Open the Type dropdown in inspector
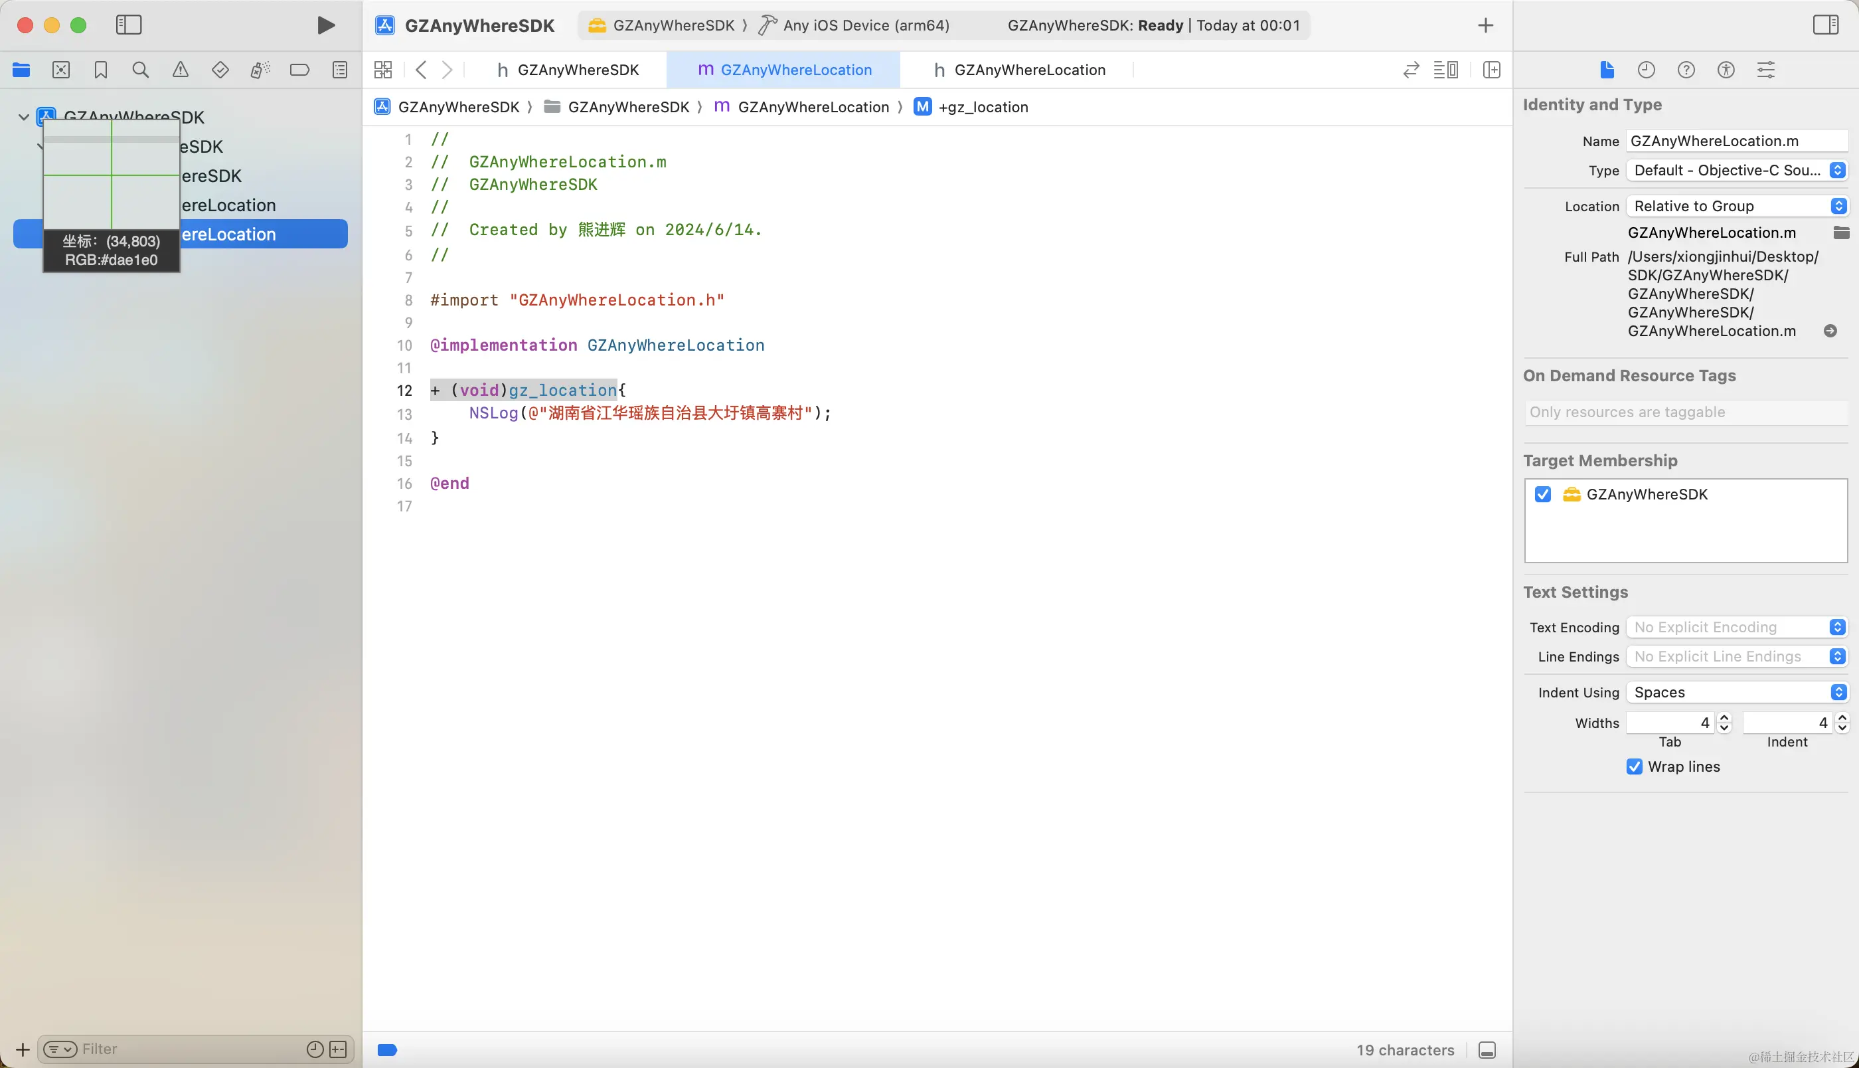This screenshot has width=1859, height=1068. pos(1736,170)
